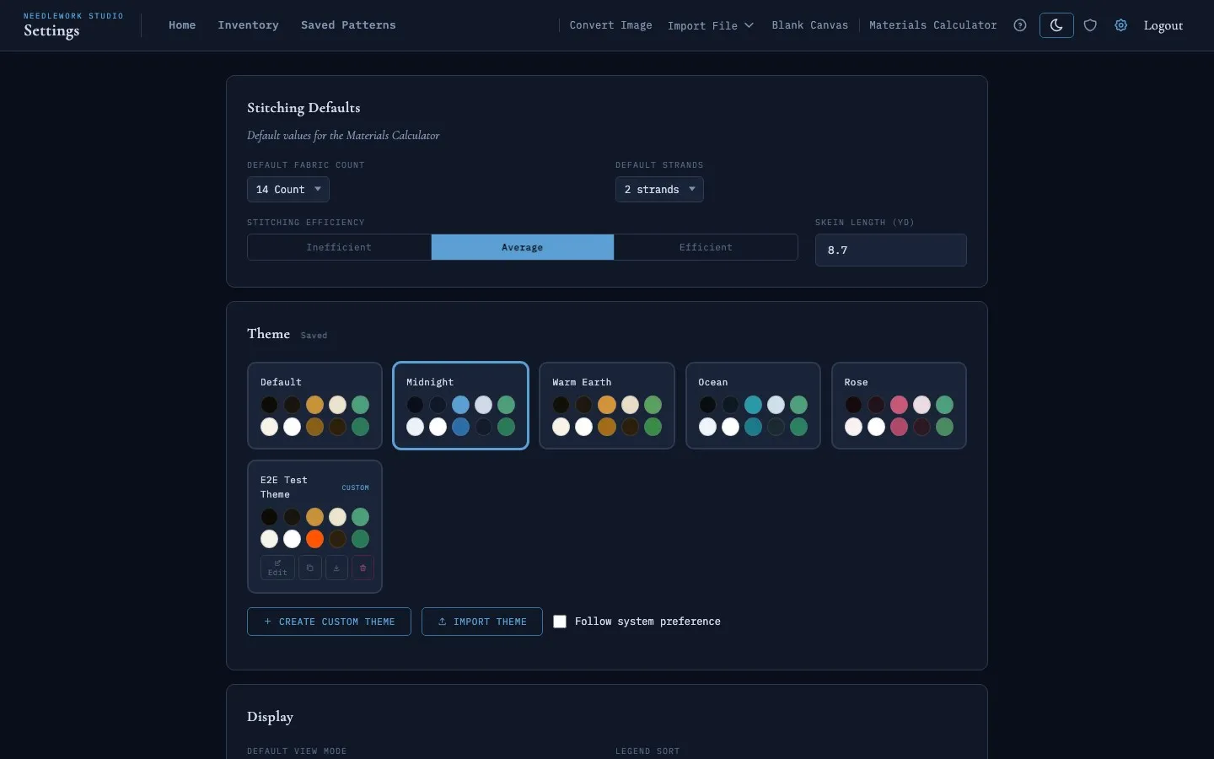Select the Efficient stitching efficiency option

(706, 247)
